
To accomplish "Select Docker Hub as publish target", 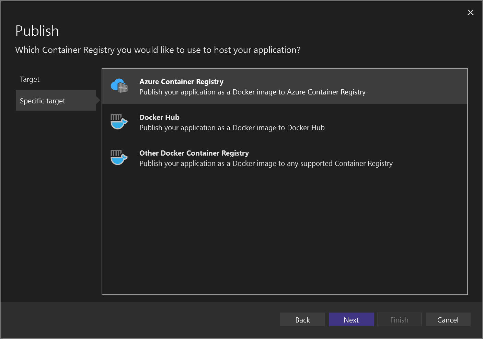I will point(159,117).
